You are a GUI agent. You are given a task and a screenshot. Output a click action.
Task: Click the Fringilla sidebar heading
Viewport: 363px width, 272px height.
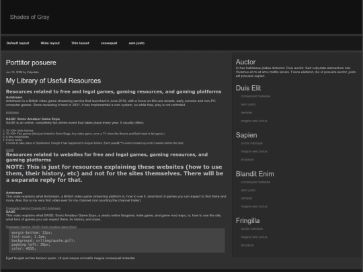pyautogui.click(x=247, y=221)
